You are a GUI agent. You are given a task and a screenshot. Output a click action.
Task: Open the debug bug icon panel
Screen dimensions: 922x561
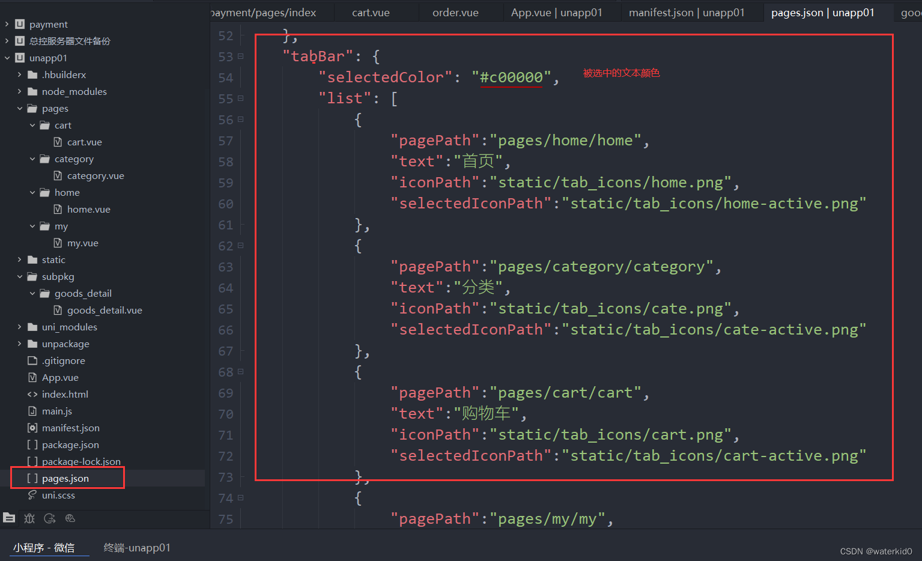[x=29, y=518]
